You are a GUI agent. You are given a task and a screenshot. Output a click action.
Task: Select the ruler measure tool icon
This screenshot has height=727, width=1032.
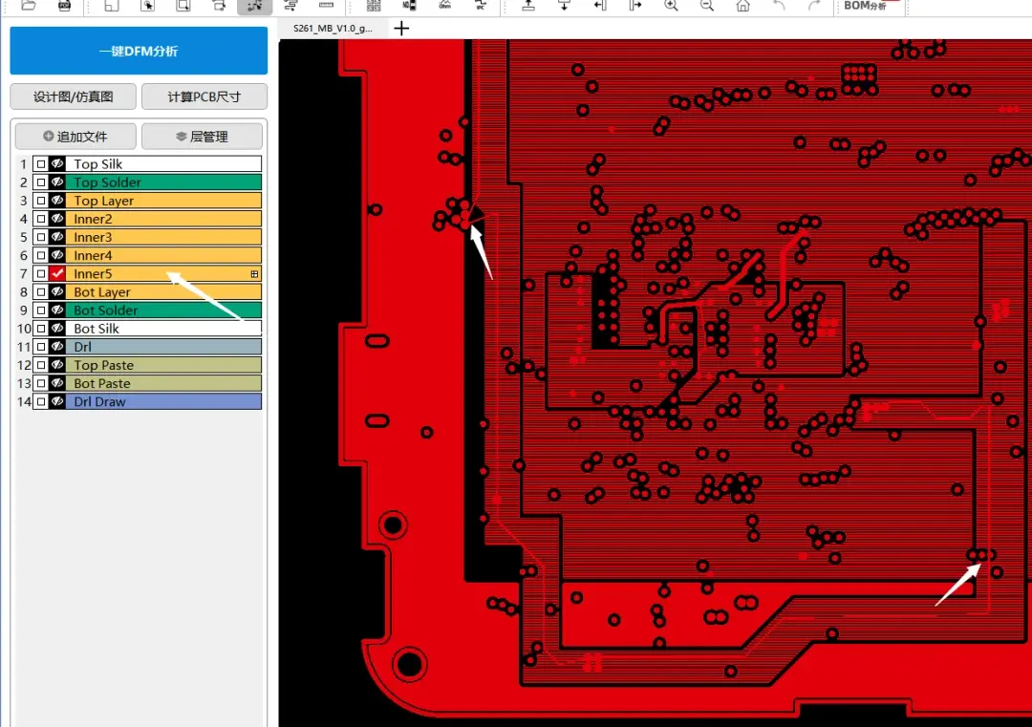pos(326,6)
